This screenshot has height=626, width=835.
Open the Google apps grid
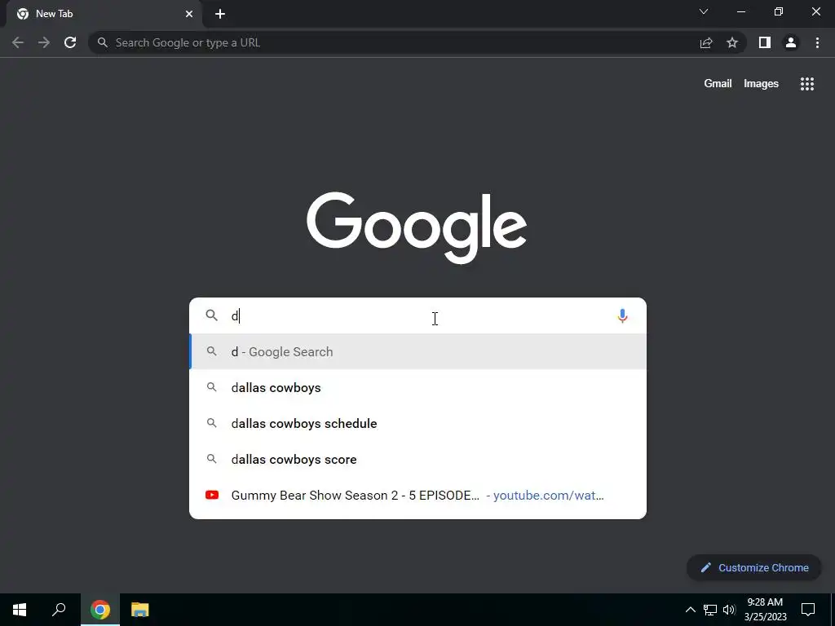[807, 84]
